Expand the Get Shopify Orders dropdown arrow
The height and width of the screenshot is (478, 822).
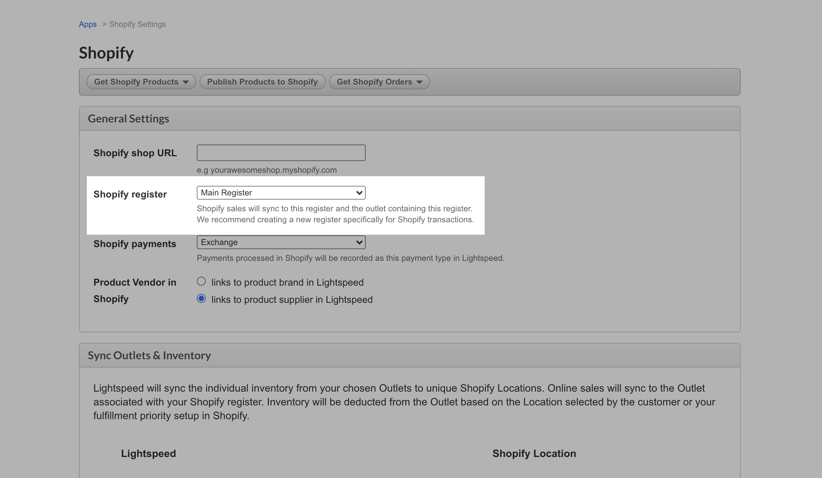click(x=419, y=82)
